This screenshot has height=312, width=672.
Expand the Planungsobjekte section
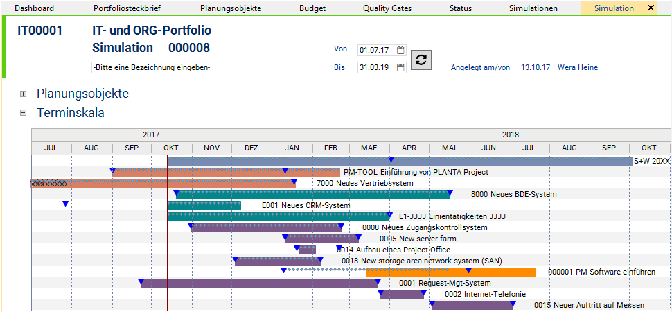(x=24, y=94)
